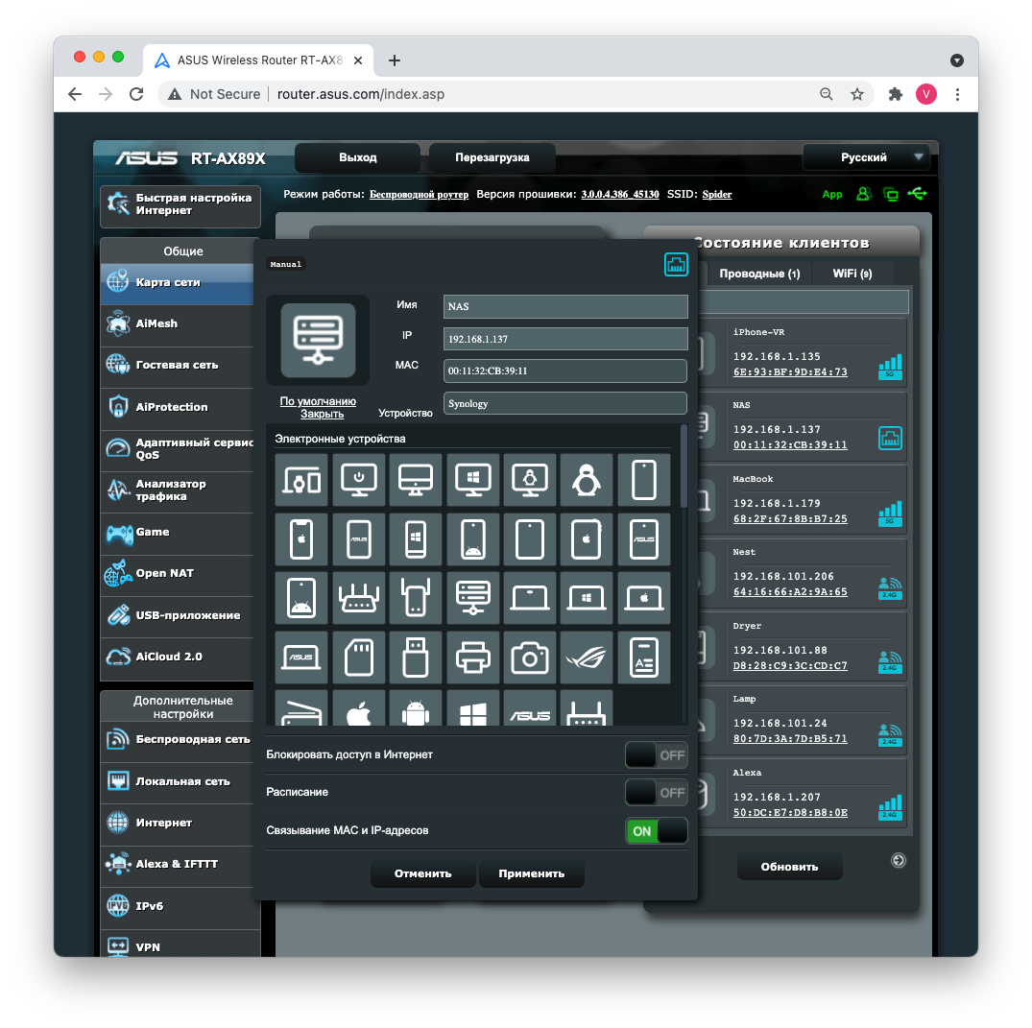The width and height of the screenshot is (1032, 1028).
Task: Click the Spider SSID link
Action: point(717,194)
